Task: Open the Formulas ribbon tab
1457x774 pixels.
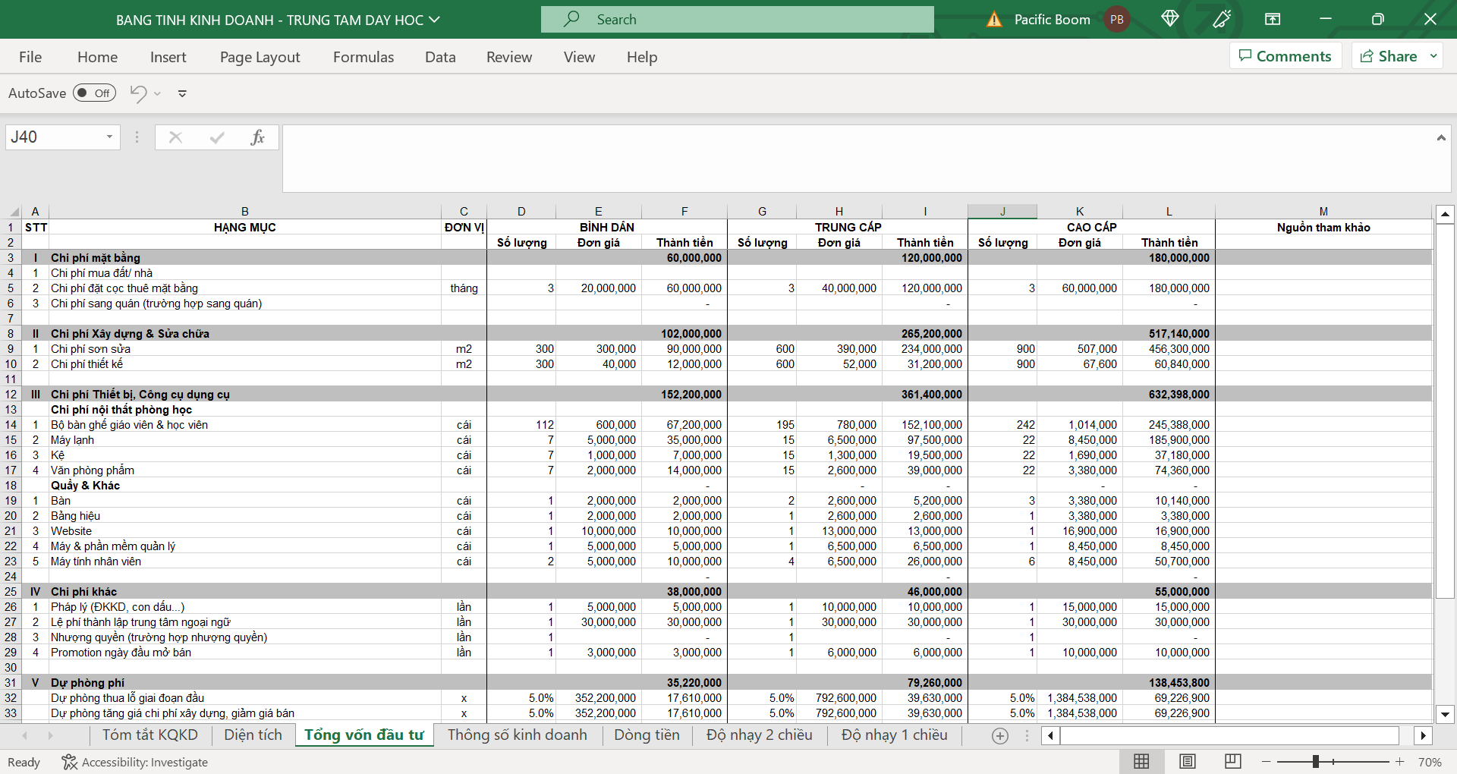Action: 363,57
